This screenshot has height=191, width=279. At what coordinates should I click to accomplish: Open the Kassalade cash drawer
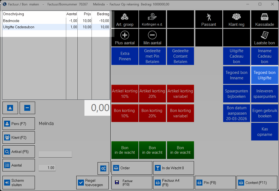click(x=265, y=20)
